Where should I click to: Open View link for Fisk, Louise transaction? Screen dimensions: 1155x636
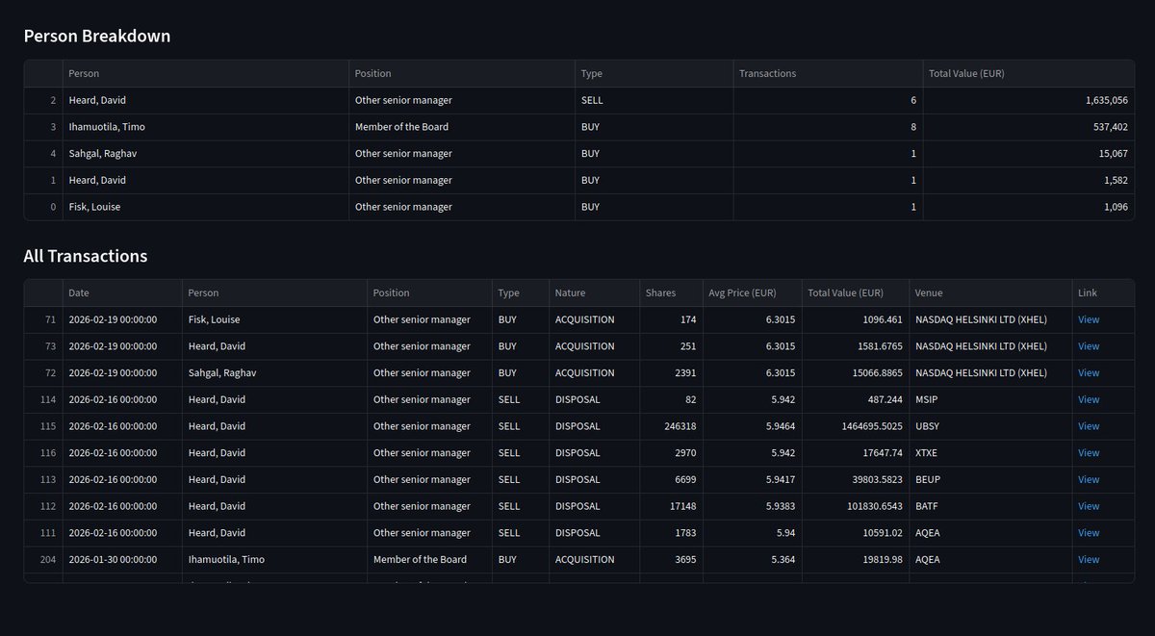click(1088, 319)
